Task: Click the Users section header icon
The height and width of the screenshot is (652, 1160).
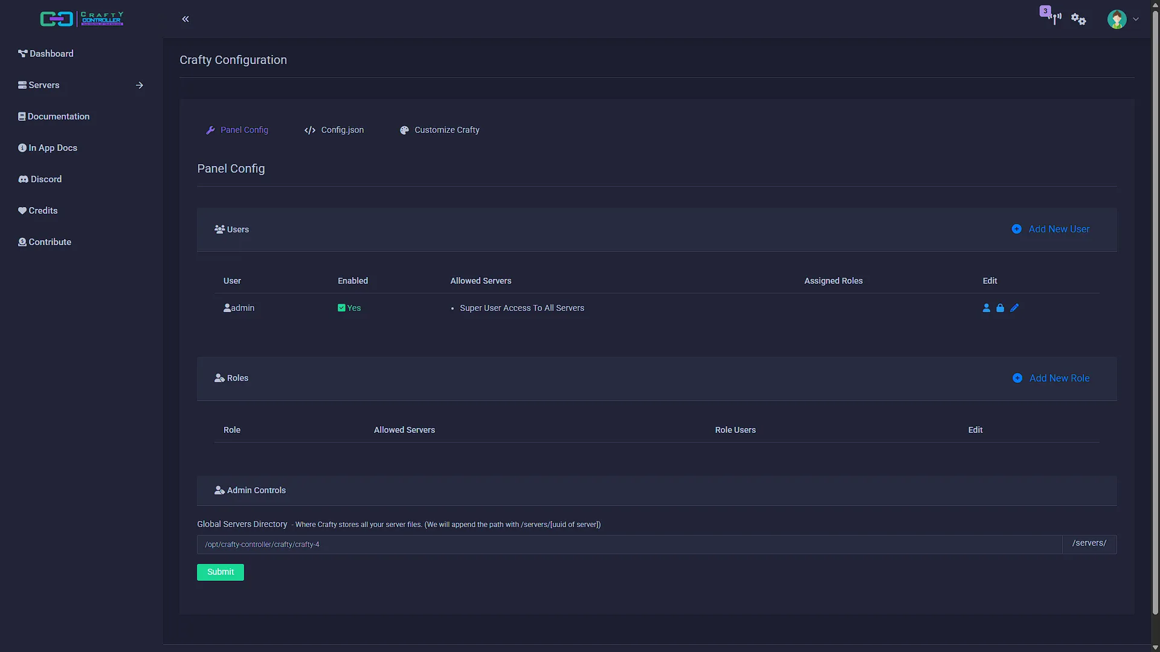Action: tap(220, 229)
